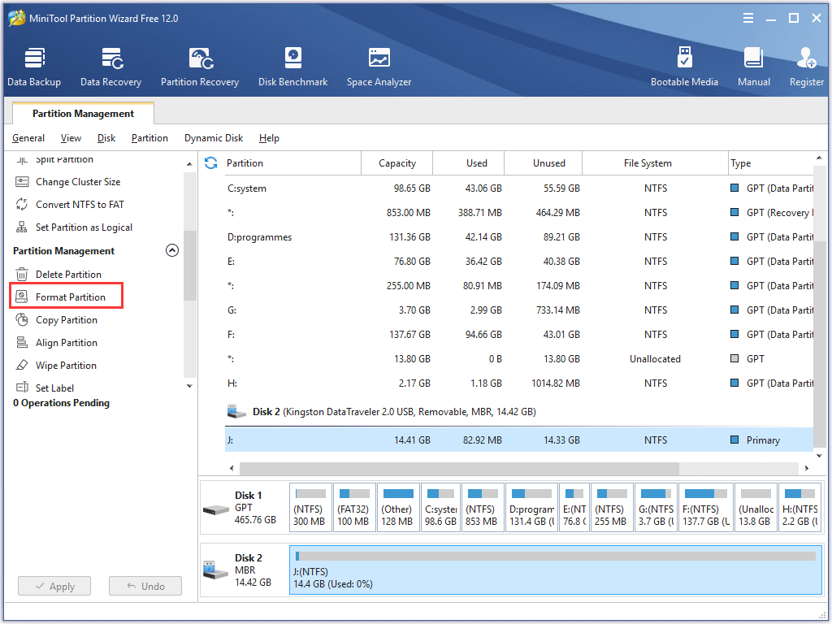Image resolution: width=832 pixels, height=624 pixels.
Task: Open the Disk menu
Action: coord(106,138)
